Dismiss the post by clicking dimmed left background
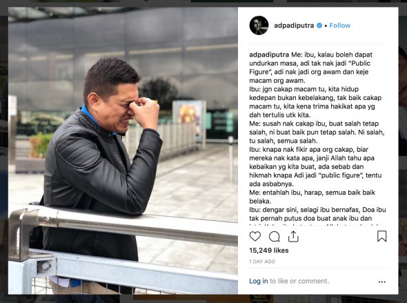This screenshot has width=407, height=303. point(4,150)
